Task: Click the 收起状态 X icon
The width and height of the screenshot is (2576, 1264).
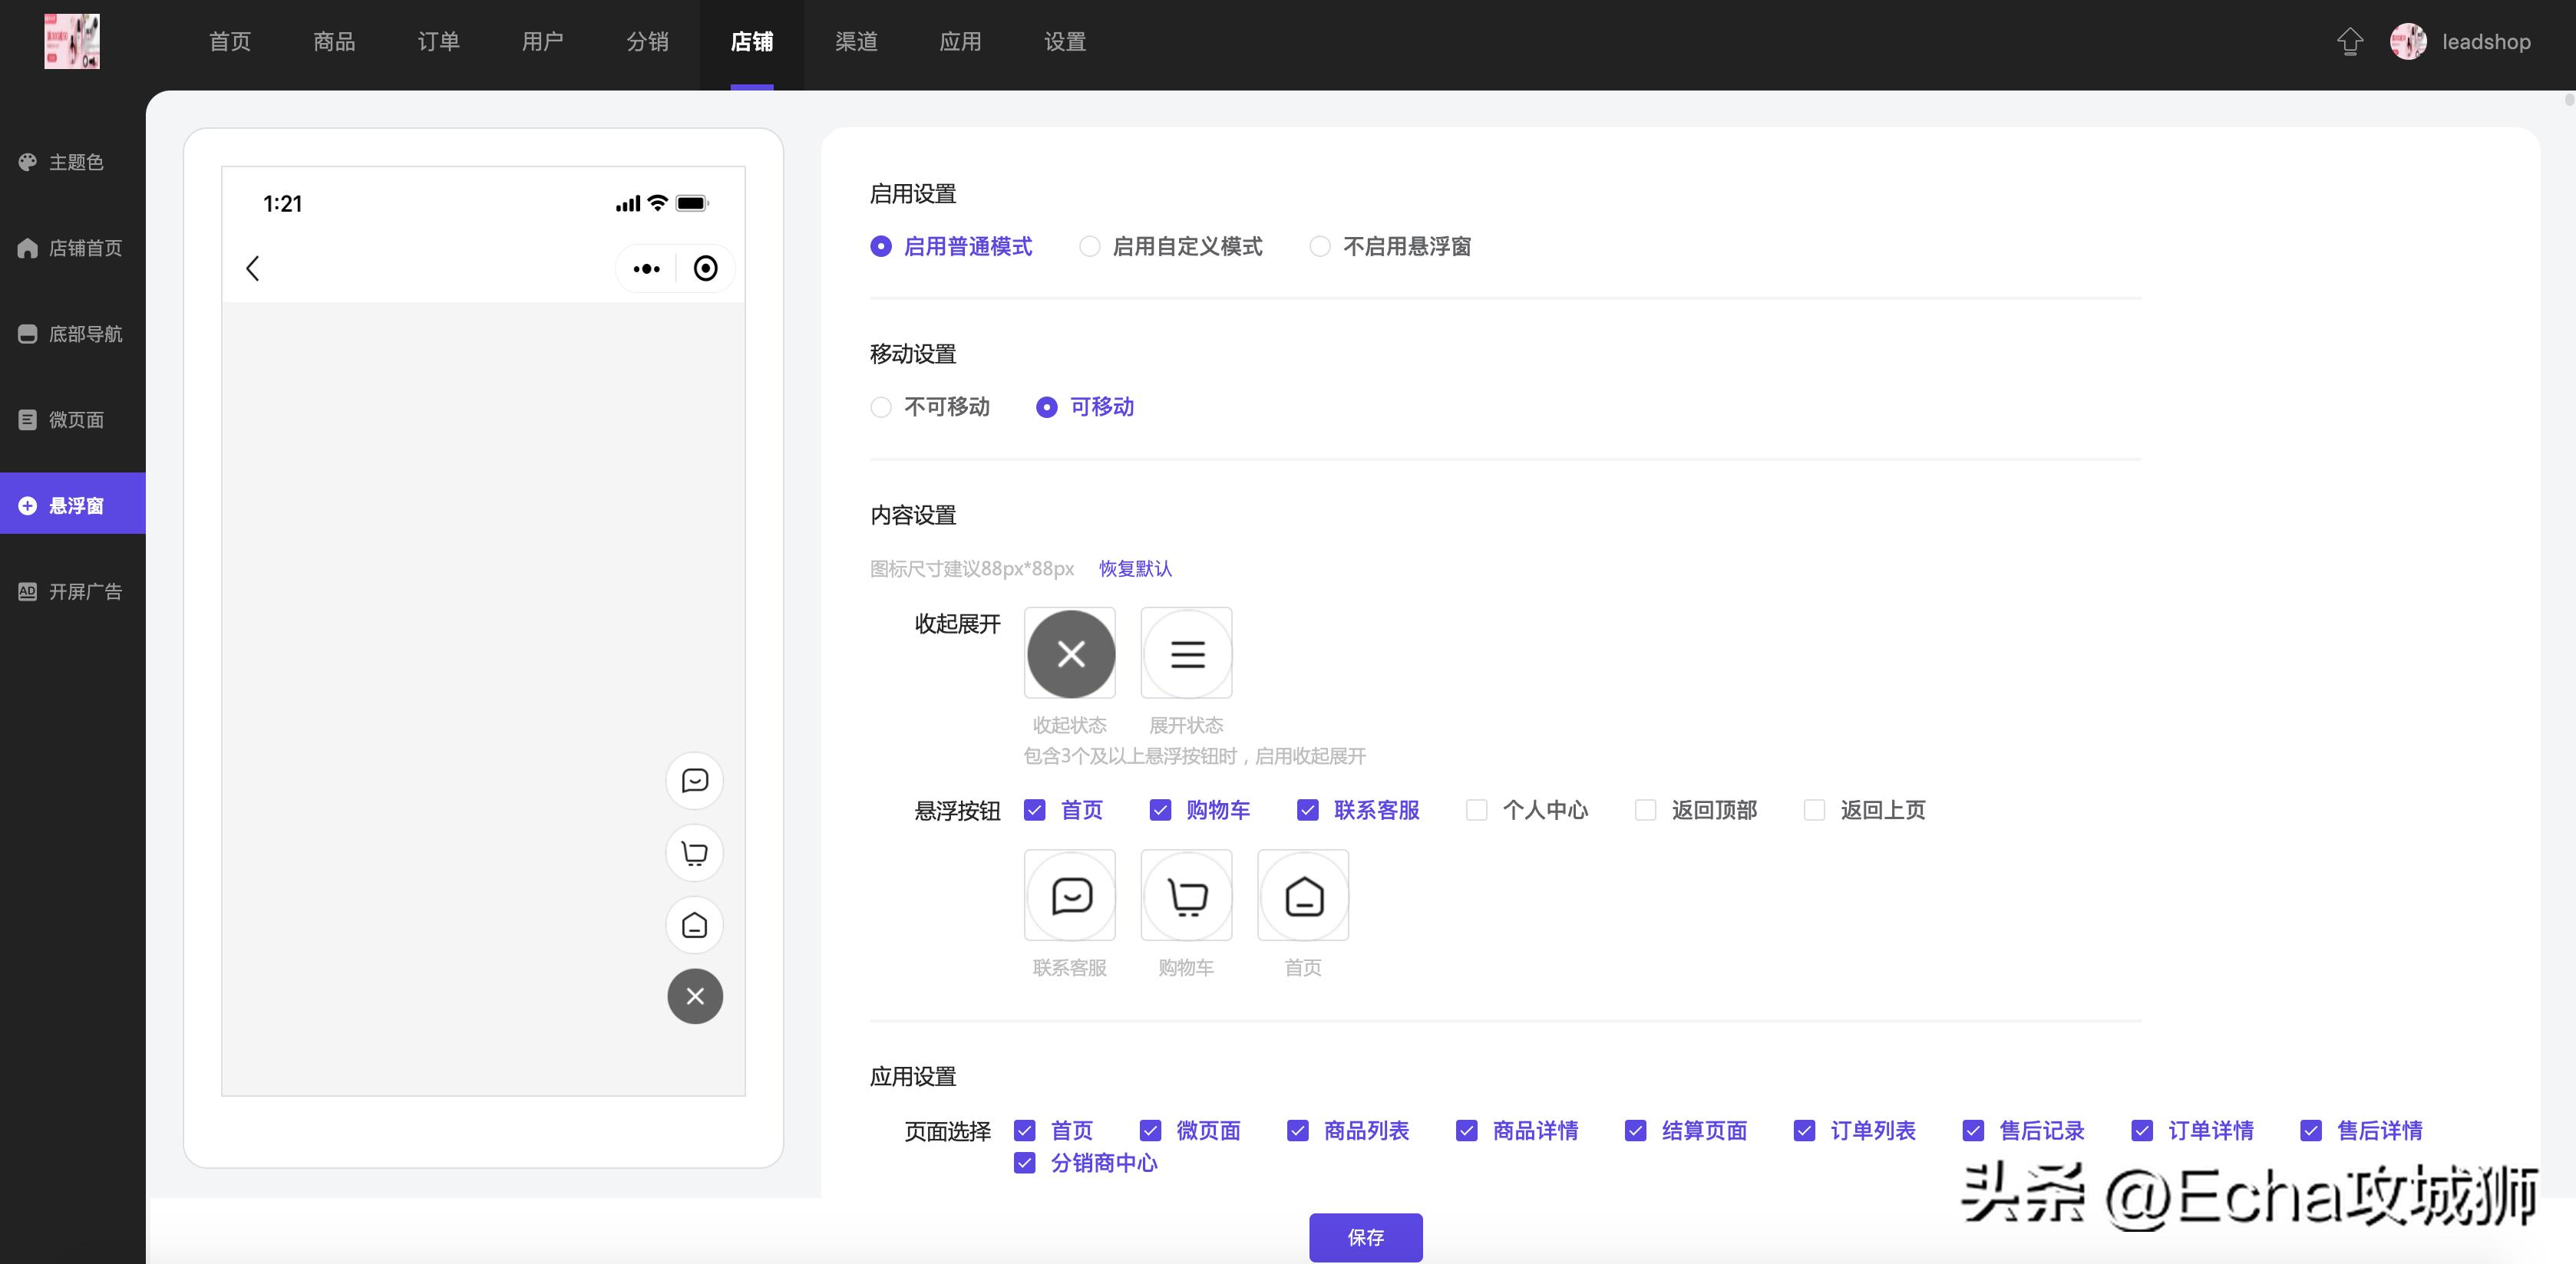Action: pyautogui.click(x=1070, y=653)
